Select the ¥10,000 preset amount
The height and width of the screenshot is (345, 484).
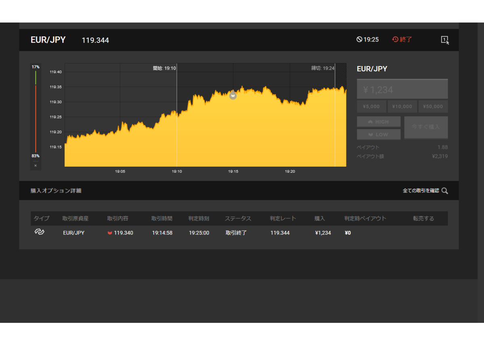[402, 106]
